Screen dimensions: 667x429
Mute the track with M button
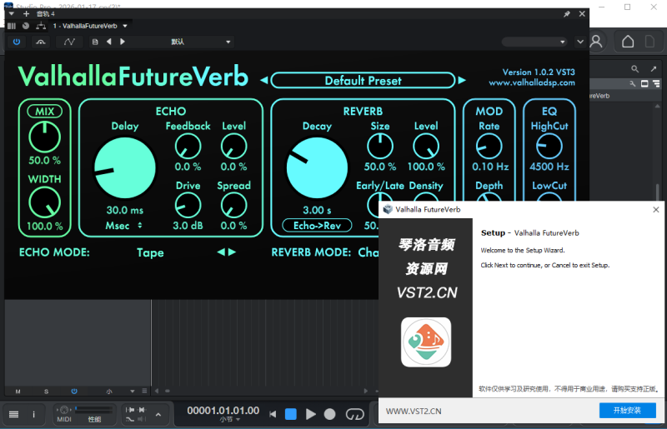(18, 392)
